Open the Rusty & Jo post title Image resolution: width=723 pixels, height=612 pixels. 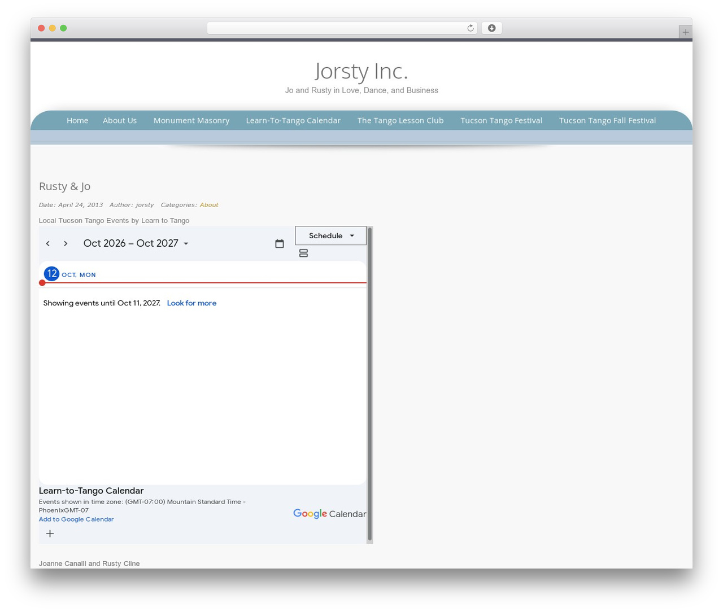pyautogui.click(x=64, y=186)
